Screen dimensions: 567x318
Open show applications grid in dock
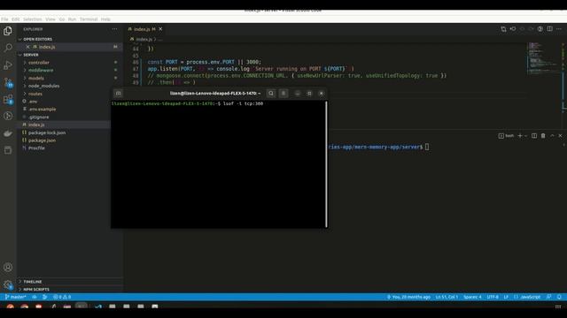click(558, 307)
